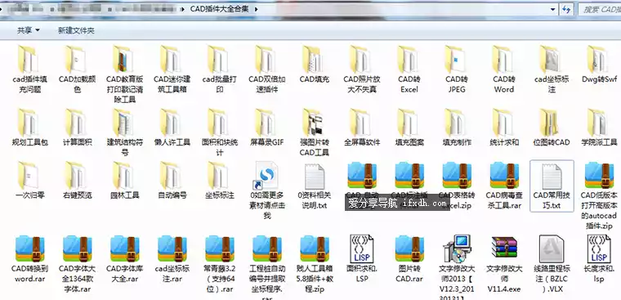Open the cad插件填充问题 folder
621x300 pixels.
tap(29, 69)
